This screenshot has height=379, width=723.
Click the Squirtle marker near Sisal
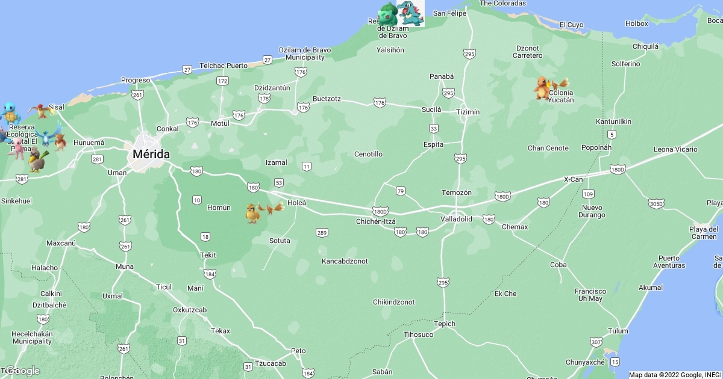[x=8, y=112]
